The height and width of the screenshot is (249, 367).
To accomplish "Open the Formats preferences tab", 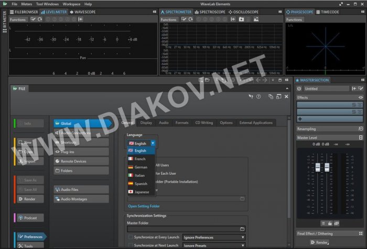I will (x=182, y=122).
